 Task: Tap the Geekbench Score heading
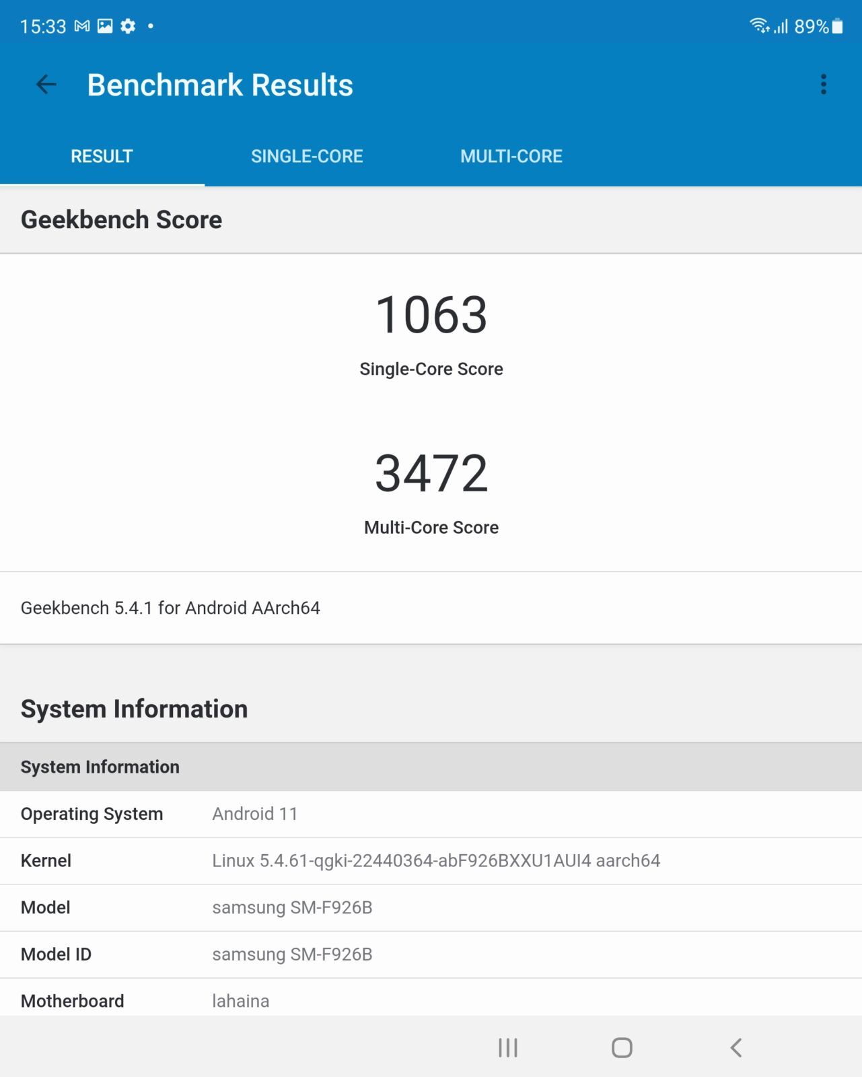click(x=121, y=219)
